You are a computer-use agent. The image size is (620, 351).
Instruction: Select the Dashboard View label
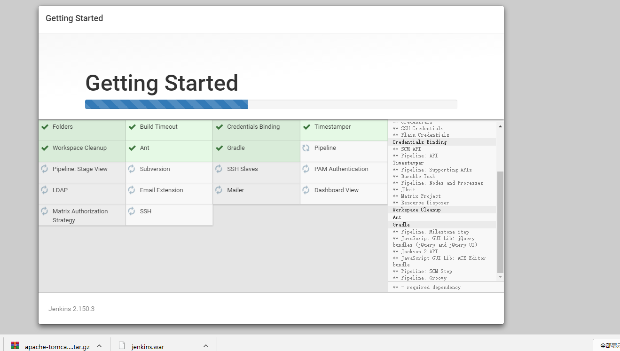(337, 190)
